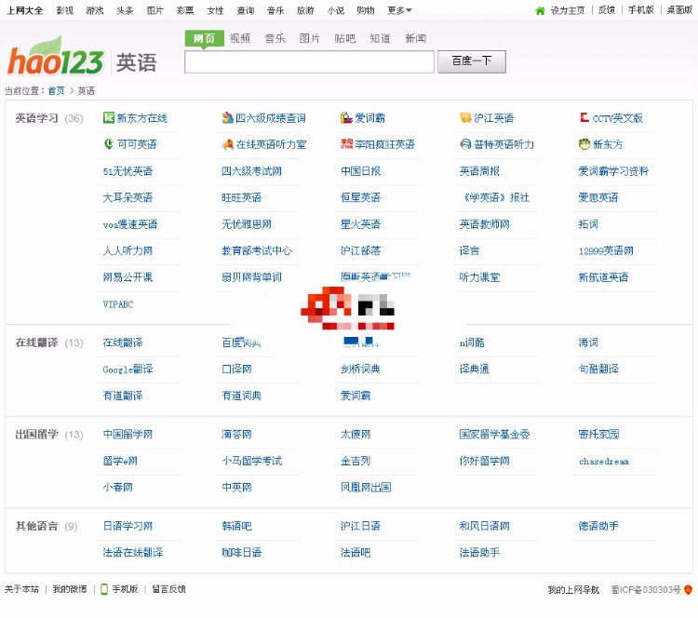The height and width of the screenshot is (618, 698).
Task: Click the 沪江英语 site icon
Action: tap(465, 117)
